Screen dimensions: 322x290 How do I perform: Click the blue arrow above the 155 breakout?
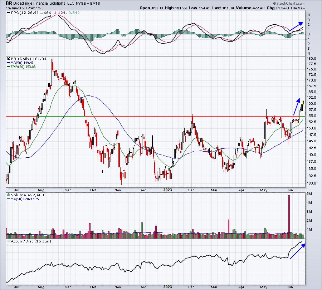(x=297, y=107)
